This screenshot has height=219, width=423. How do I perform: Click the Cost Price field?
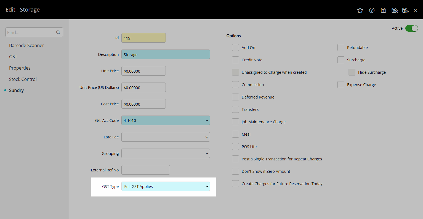pyautogui.click(x=143, y=104)
